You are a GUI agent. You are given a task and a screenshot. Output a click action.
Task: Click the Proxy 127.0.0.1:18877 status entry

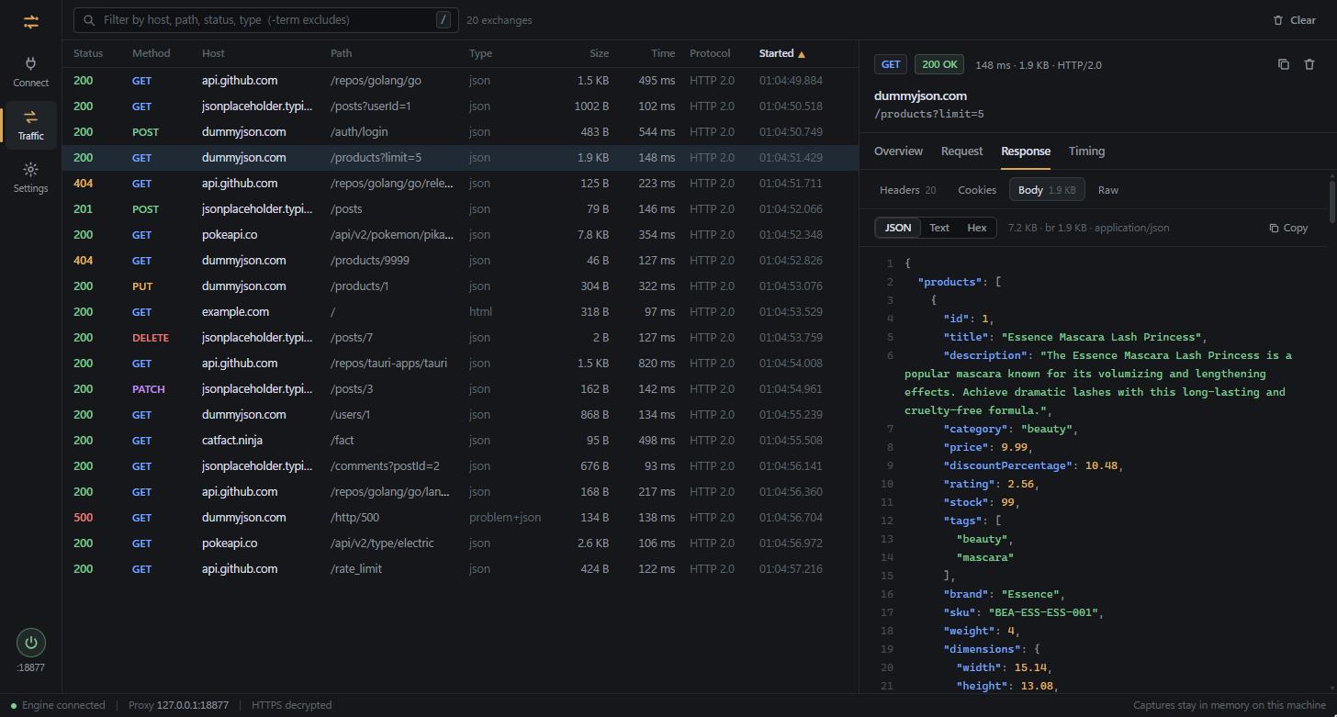(x=178, y=706)
